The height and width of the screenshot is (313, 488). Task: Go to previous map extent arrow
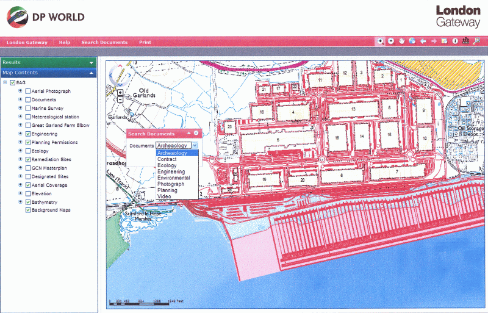point(423,41)
